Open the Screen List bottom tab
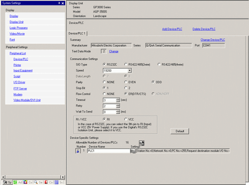Screen dimensions: 249x185 click(59, 183)
